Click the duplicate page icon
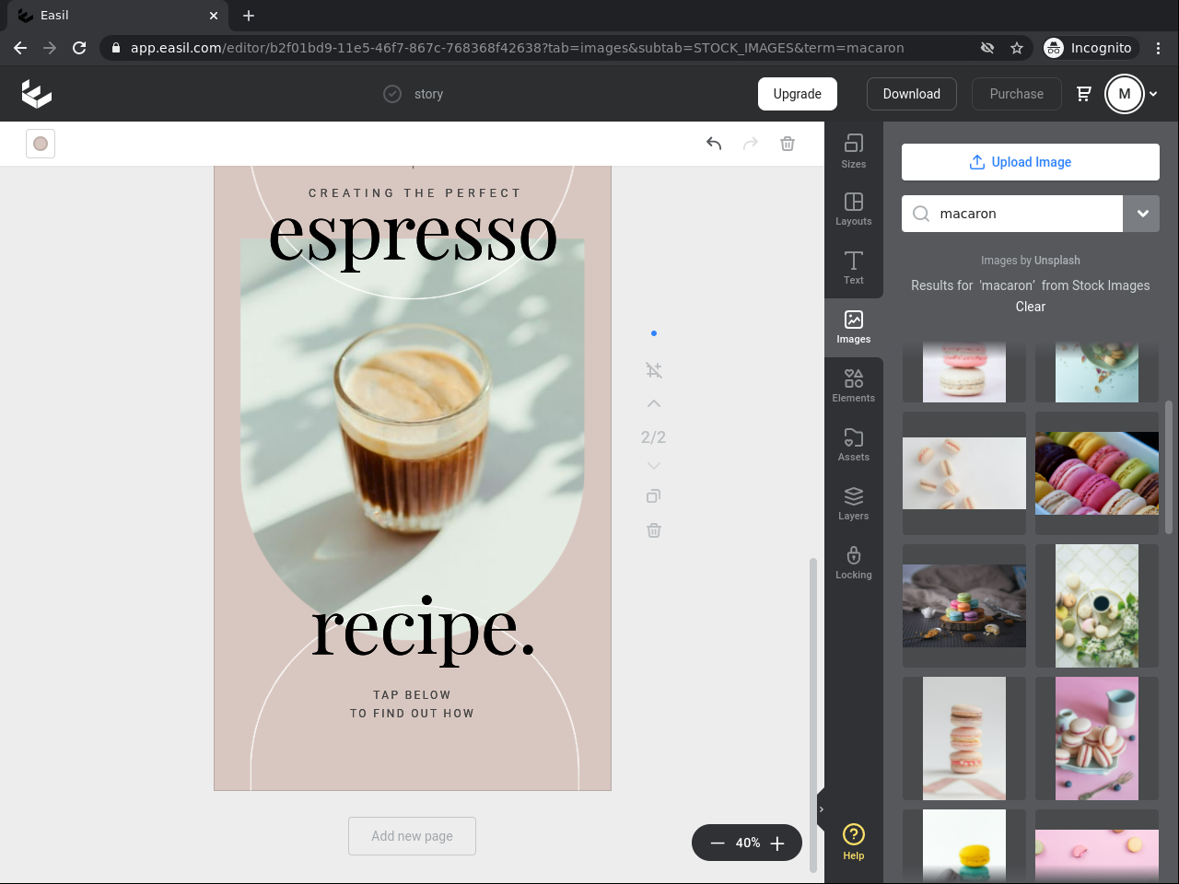The width and height of the screenshot is (1179, 884). tap(654, 496)
